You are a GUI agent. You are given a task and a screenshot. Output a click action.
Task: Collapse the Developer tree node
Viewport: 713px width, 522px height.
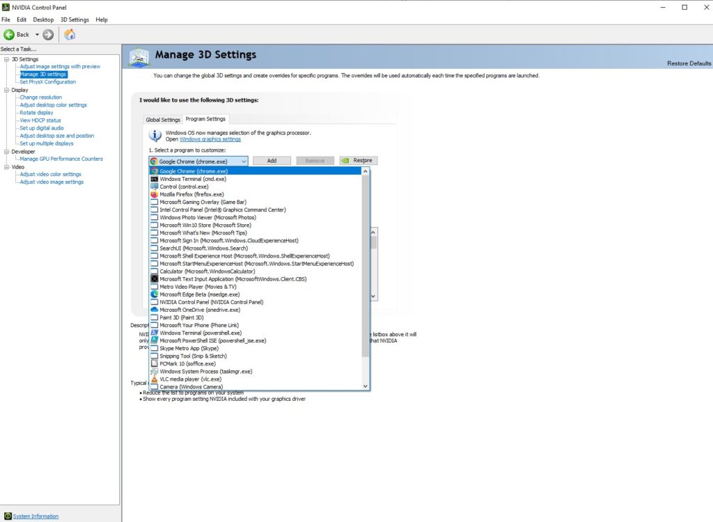[x=6, y=152]
